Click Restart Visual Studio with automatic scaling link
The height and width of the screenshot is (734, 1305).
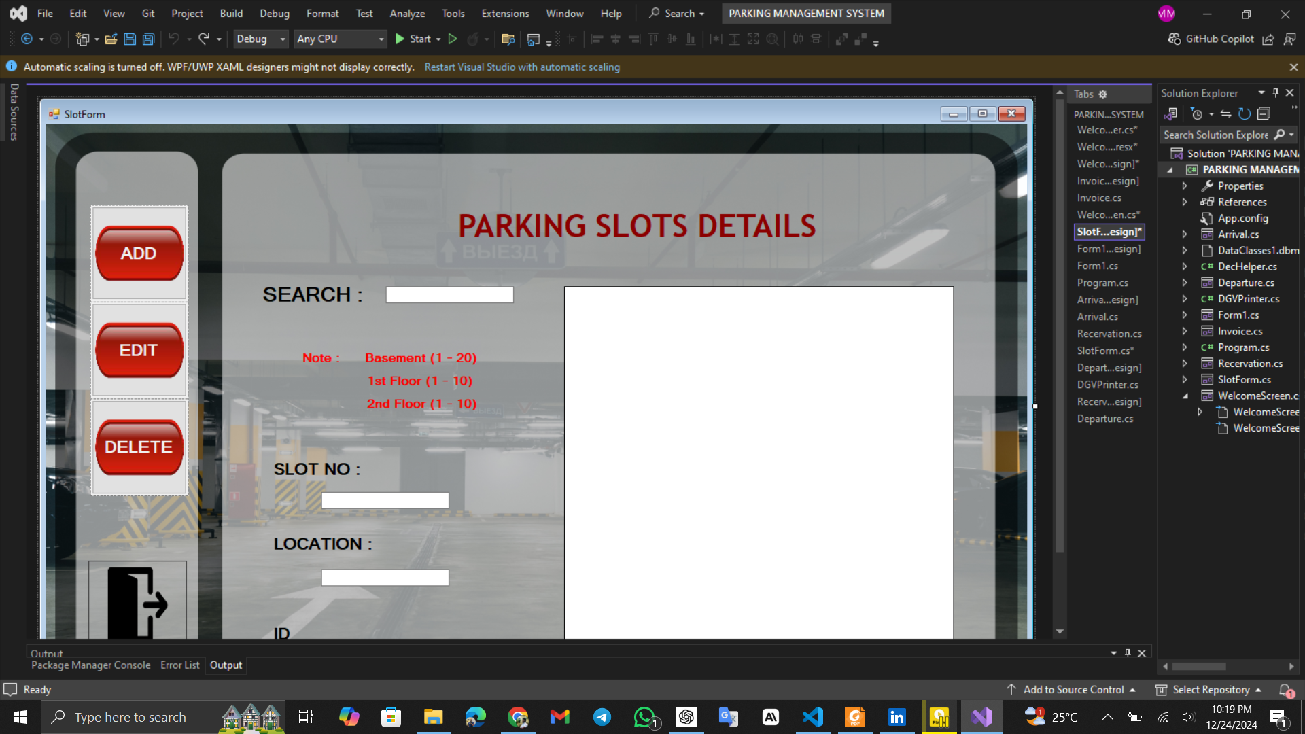[x=522, y=67]
